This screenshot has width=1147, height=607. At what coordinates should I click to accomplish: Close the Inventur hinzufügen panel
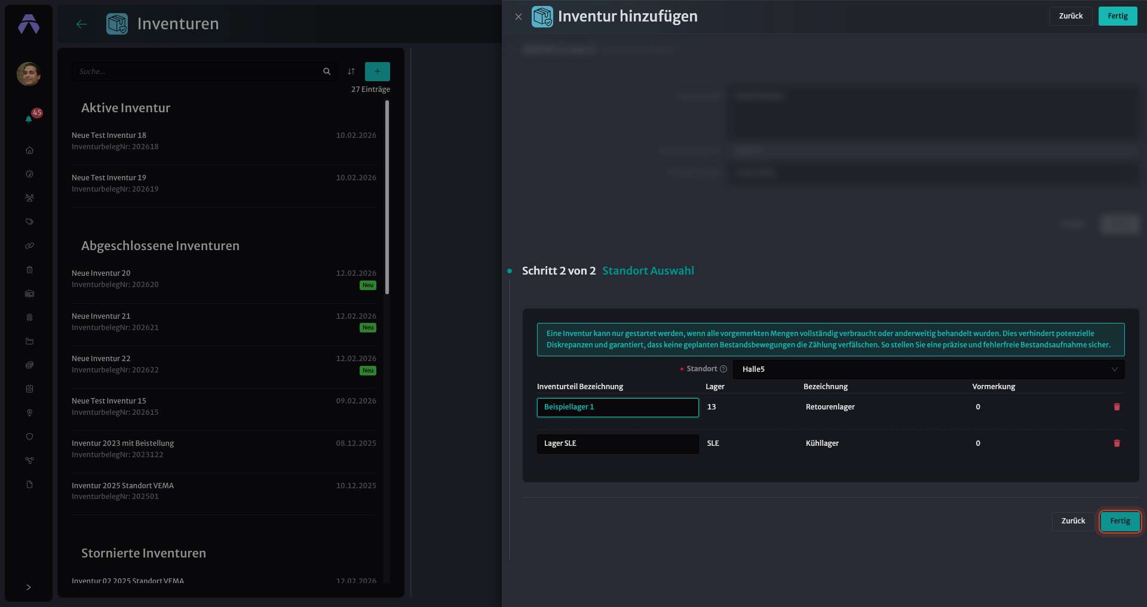(x=519, y=17)
